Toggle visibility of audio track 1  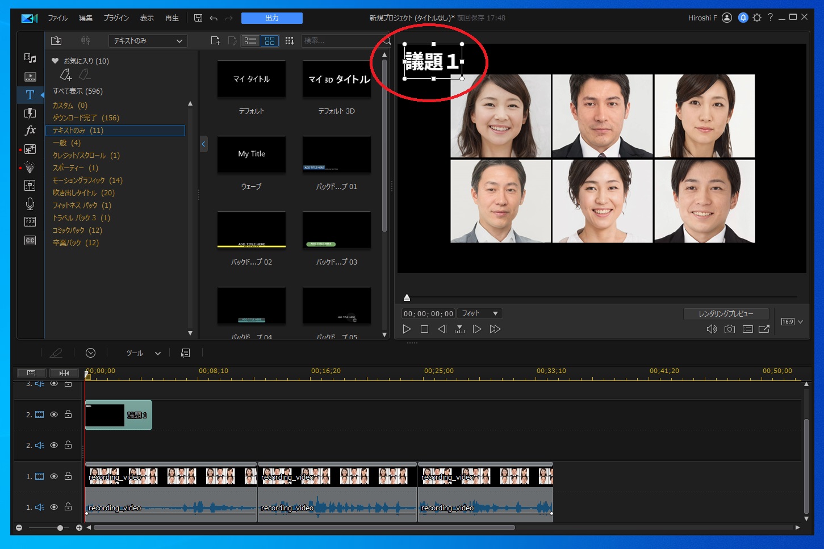[x=54, y=508]
